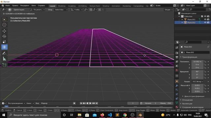Pick the Rotate tool

pyautogui.click(x=4, y=36)
